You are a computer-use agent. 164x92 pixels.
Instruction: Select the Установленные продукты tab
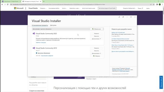tap(40, 25)
